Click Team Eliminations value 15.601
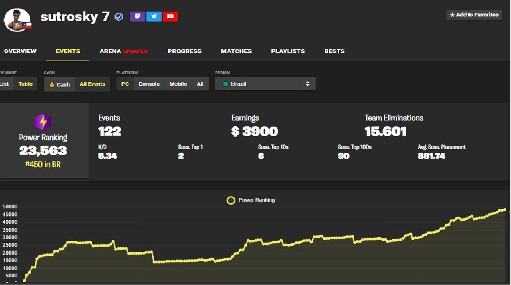Screen dimensions: 511x285 tap(386, 131)
